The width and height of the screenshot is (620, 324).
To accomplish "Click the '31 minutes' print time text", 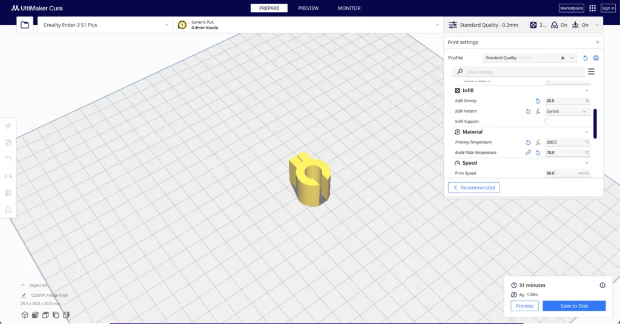I will tap(532, 285).
